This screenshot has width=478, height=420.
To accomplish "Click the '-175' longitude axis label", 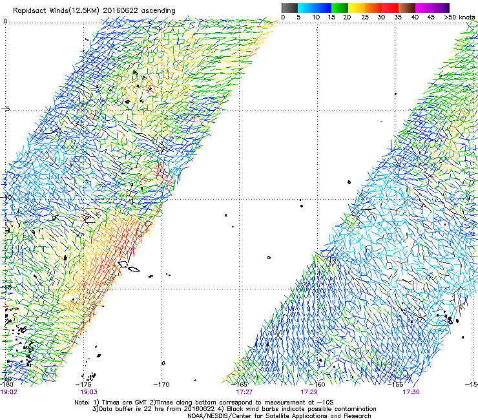I will (x=83, y=384).
